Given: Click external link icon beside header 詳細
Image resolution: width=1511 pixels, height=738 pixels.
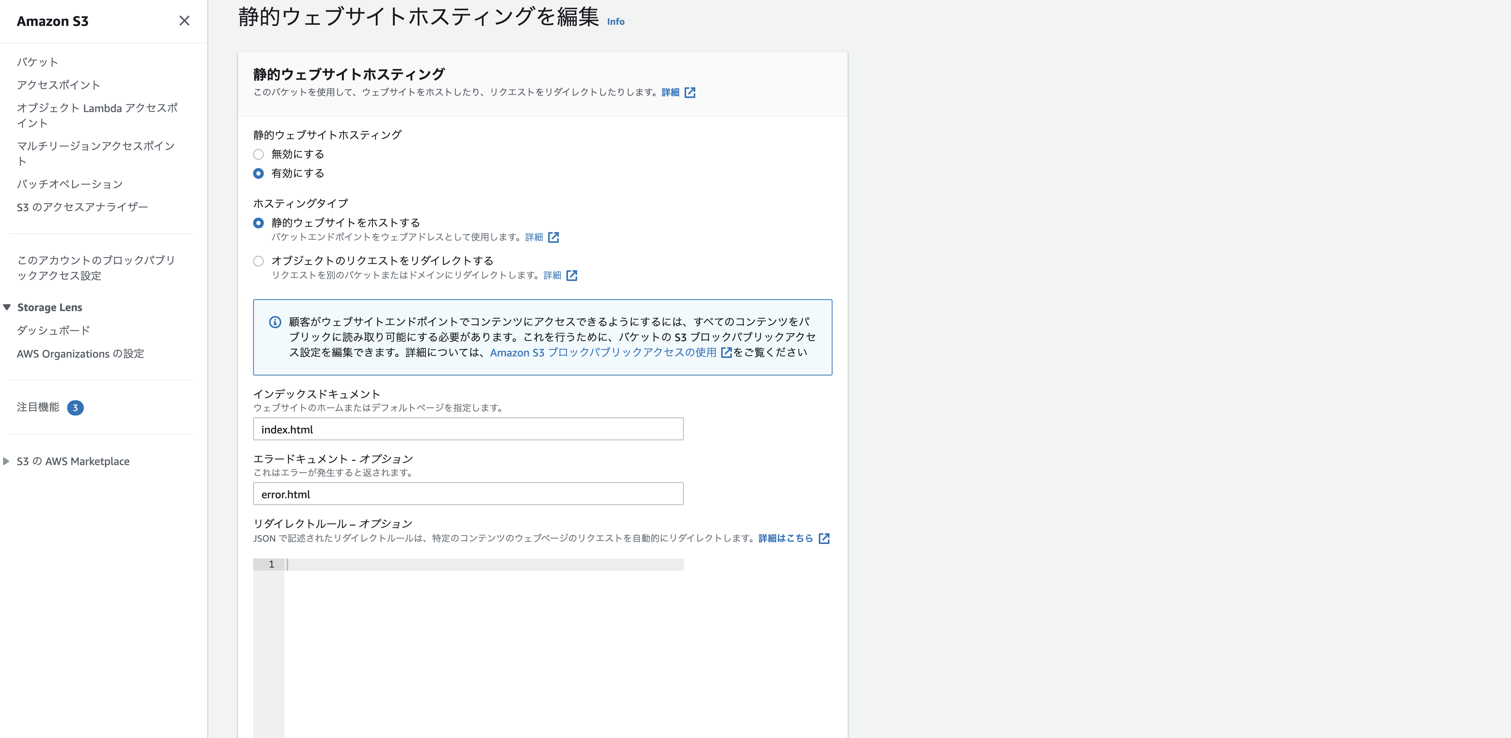Looking at the screenshot, I should point(690,93).
